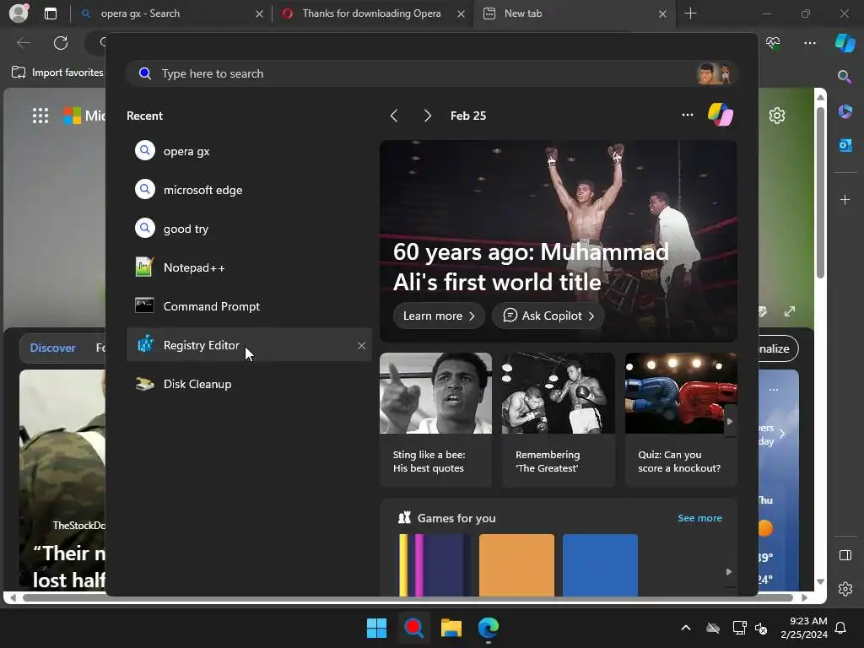The height and width of the screenshot is (648, 864).
Task: Open the search panel more options ellipsis
Action: point(687,115)
